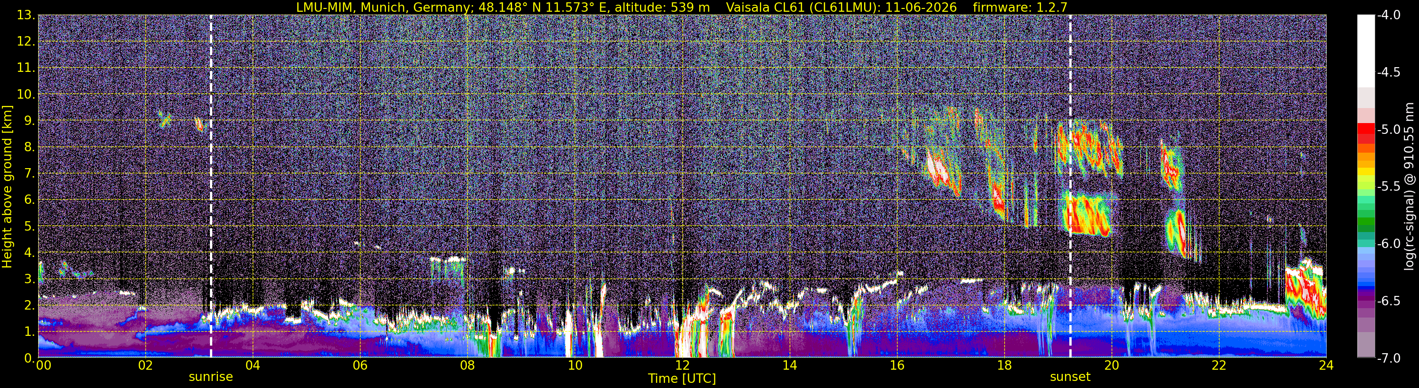Click the '08' tick on the time axis
1419x388 pixels.
pyautogui.click(x=467, y=365)
